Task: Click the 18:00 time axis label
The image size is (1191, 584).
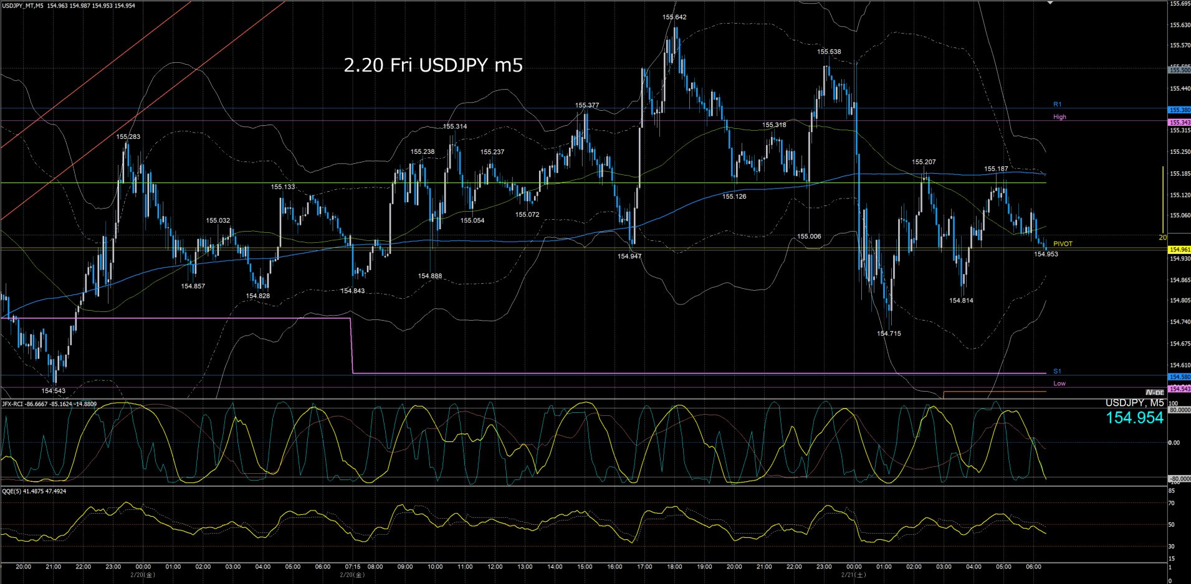Action: coord(674,567)
